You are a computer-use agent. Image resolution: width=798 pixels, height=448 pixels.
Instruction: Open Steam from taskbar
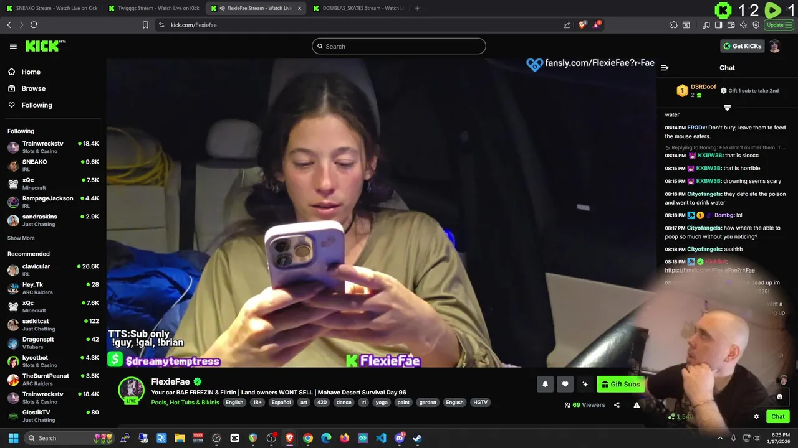pyautogui.click(x=417, y=438)
